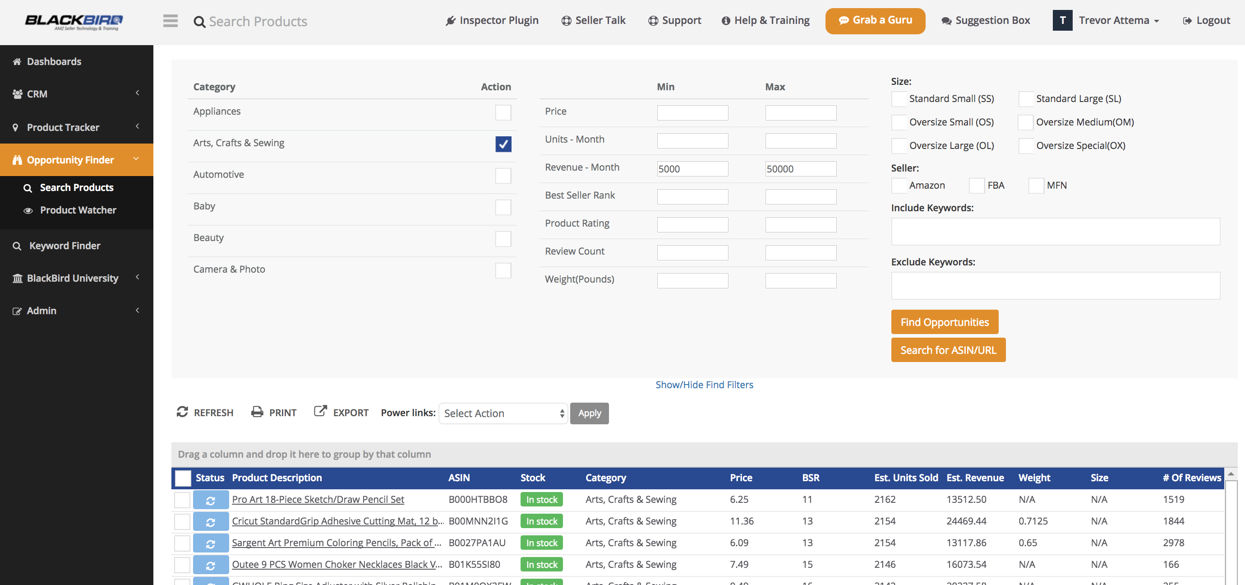Click the Export share icon
Image resolution: width=1245 pixels, height=585 pixels.
(x=320, y=411)
